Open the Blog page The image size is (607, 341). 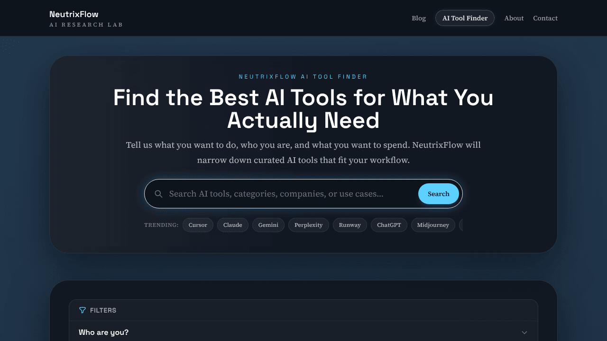(x=419, y=18)
